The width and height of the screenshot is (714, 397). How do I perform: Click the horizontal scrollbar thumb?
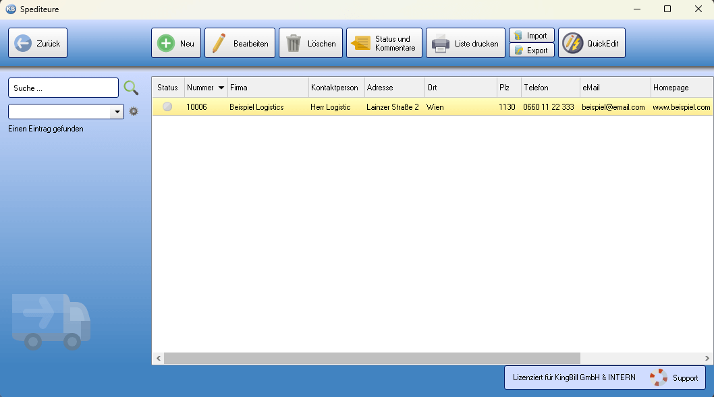click(x=371, y=358)
